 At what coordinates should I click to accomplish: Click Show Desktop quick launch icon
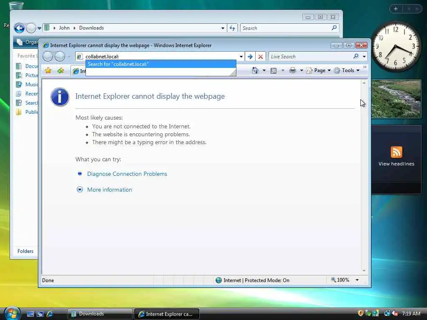tap(30, 314)
